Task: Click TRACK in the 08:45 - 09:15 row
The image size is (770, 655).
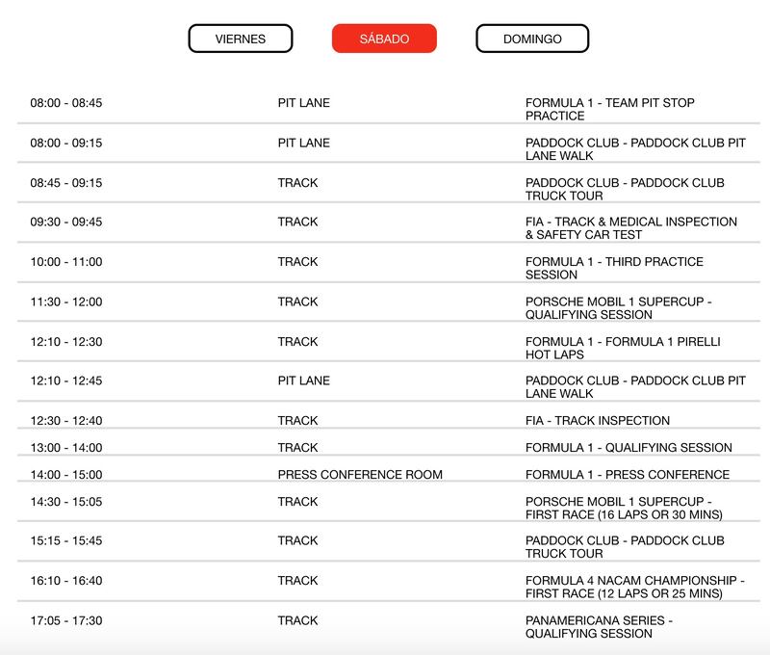Action: 297,183
